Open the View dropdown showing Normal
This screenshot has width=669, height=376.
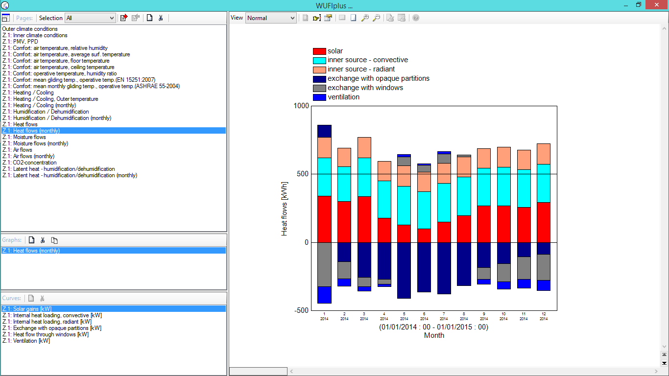pyautogui.click(x=271, y=18)
